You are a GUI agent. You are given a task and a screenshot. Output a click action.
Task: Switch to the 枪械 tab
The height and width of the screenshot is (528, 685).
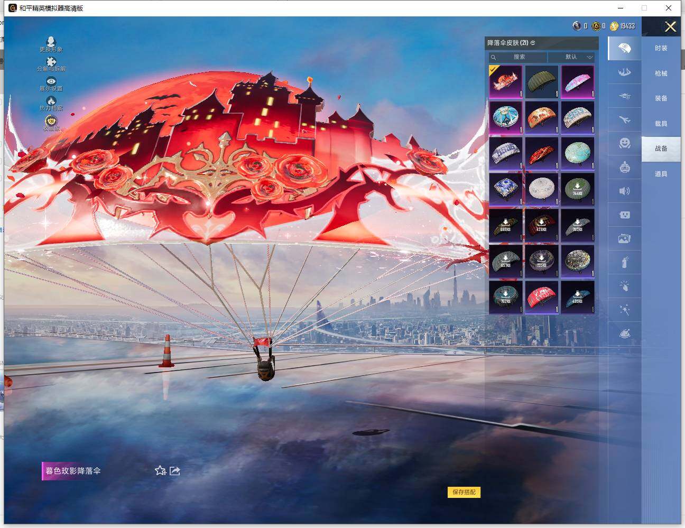pos(661,73)
